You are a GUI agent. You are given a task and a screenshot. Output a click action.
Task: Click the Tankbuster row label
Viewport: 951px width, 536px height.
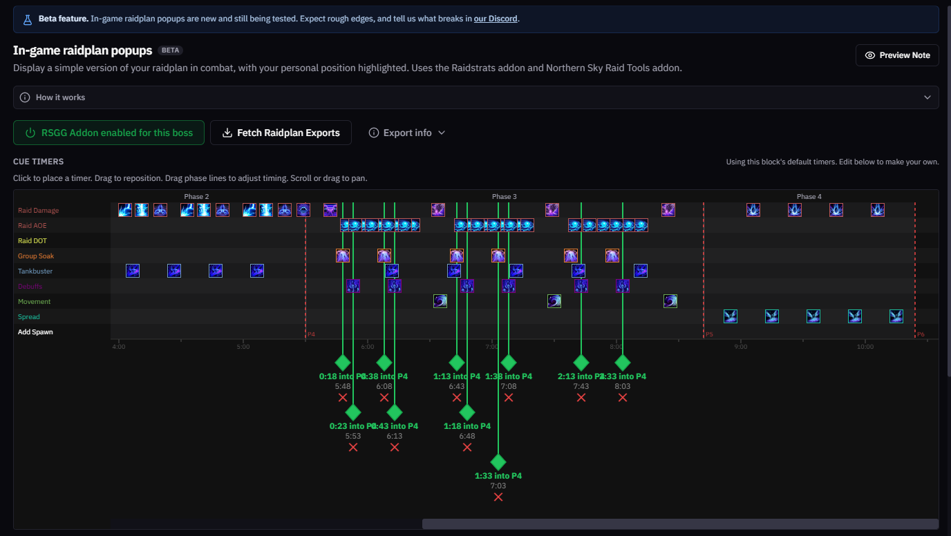[35, 271]
